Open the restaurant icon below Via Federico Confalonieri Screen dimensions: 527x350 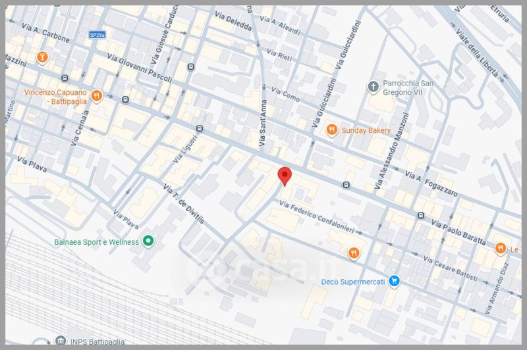pyautogui.click(x=354, y=252)
